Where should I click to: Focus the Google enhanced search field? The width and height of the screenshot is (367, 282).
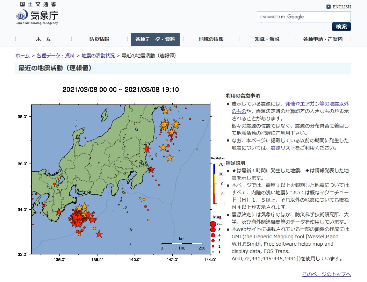(x=304, y=17)
